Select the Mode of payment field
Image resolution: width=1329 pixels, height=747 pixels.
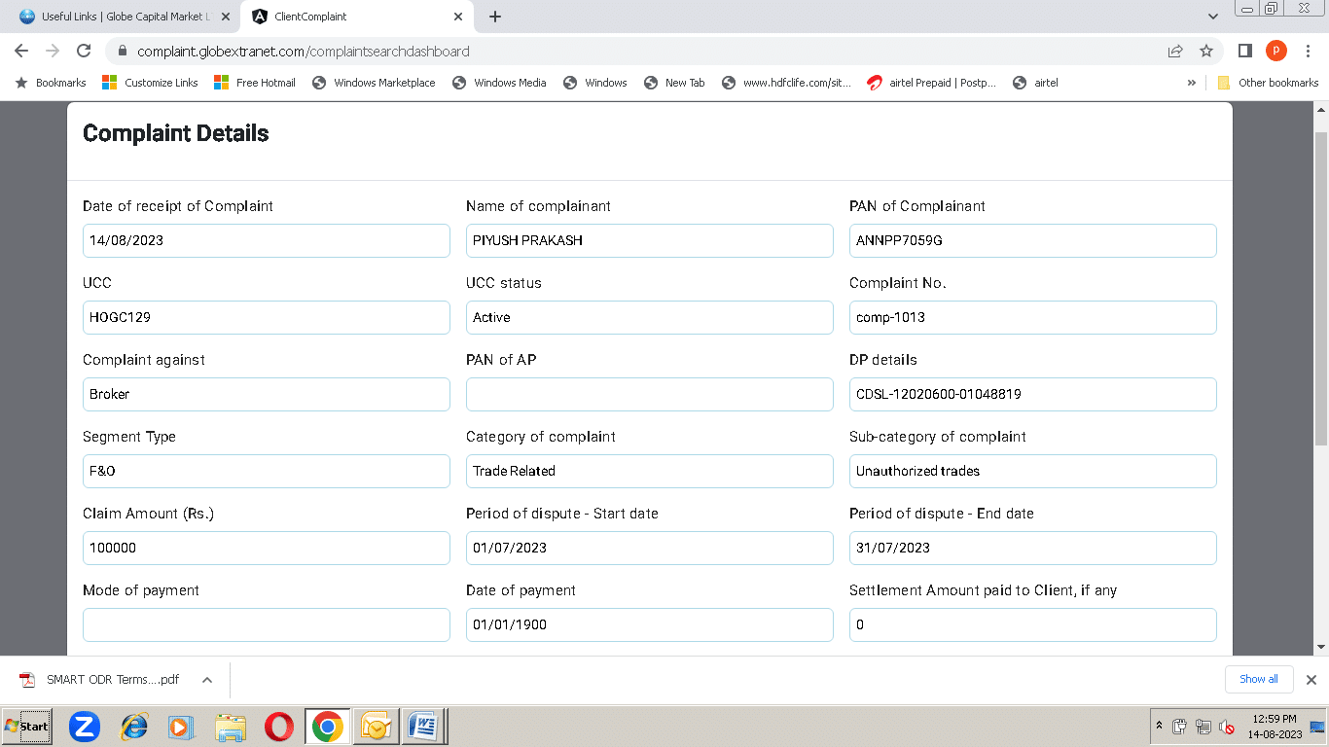point(267,624)
